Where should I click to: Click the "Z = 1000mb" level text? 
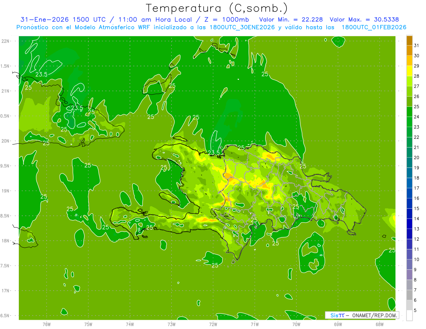coord(226,20)
